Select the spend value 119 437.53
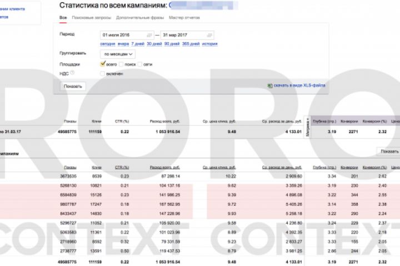400x266 pixels. click(169, 251)
